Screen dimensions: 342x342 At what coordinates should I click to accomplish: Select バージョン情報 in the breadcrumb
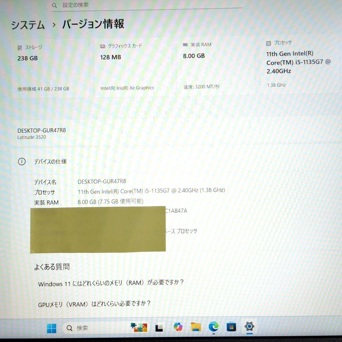click(x=93, y=24)
